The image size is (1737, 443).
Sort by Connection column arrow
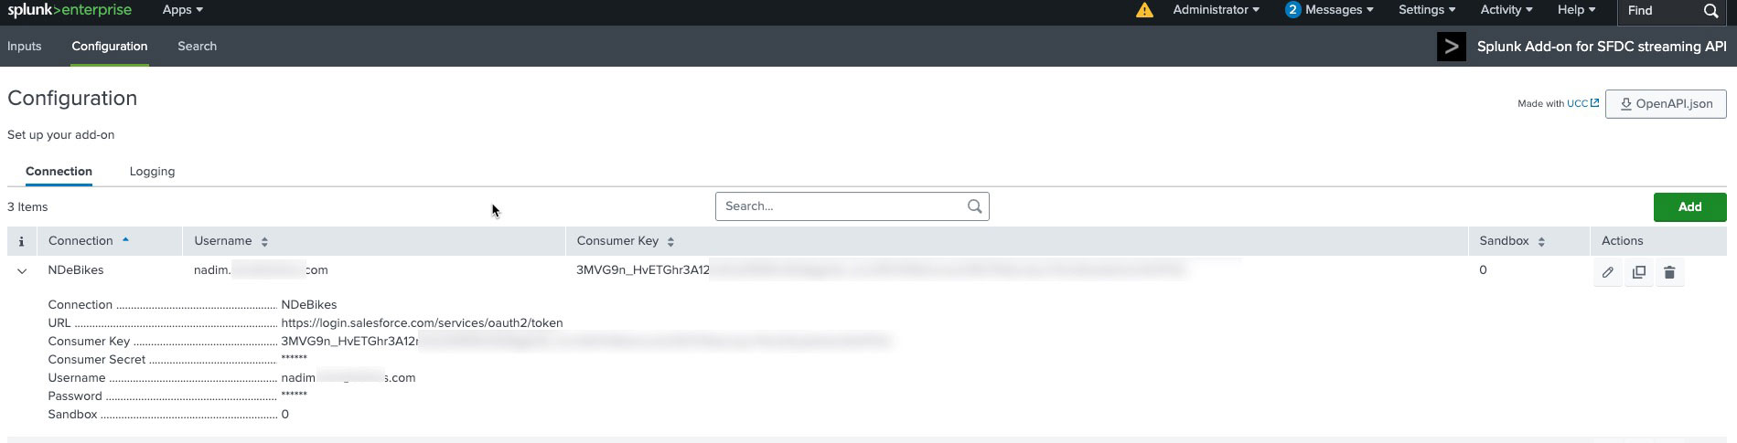pos(125,240)
